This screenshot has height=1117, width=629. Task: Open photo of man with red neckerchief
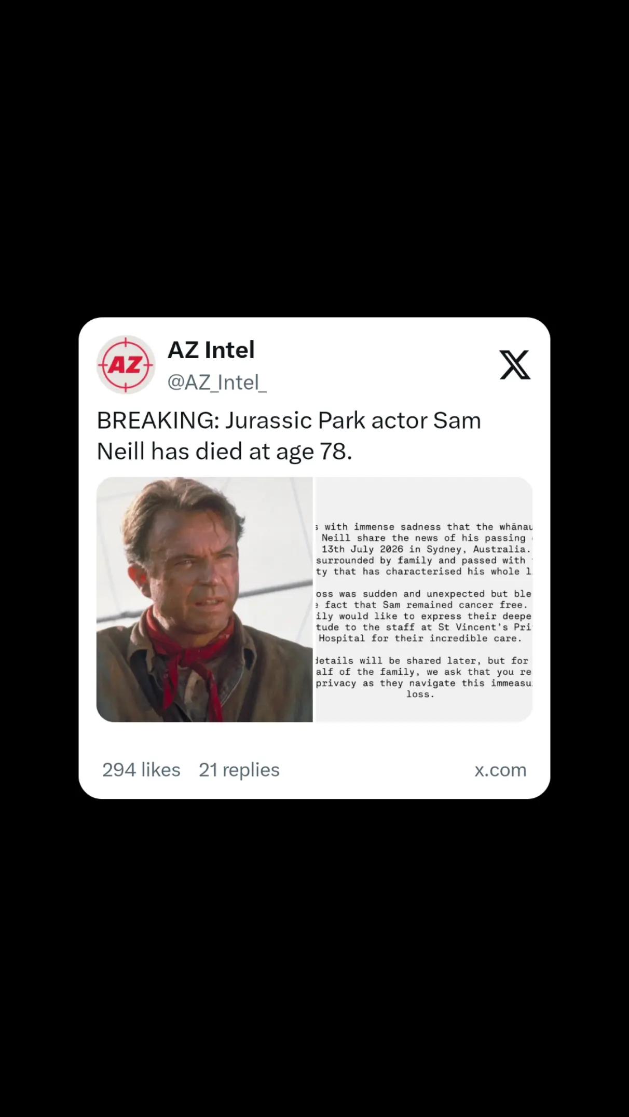(x=204, y=600)
